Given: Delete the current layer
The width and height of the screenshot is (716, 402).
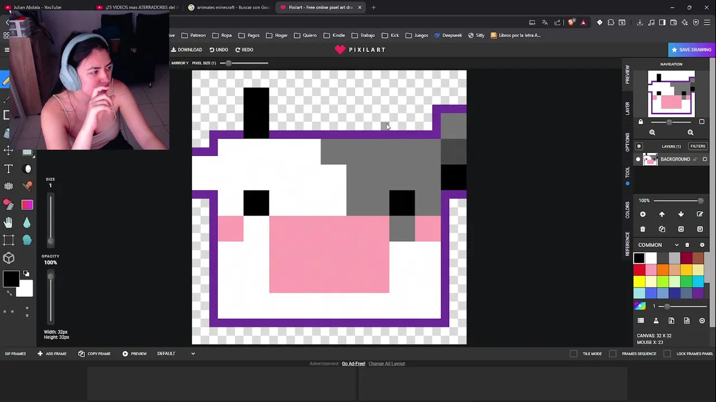Looking at the screenshot, I should point(643,229).
